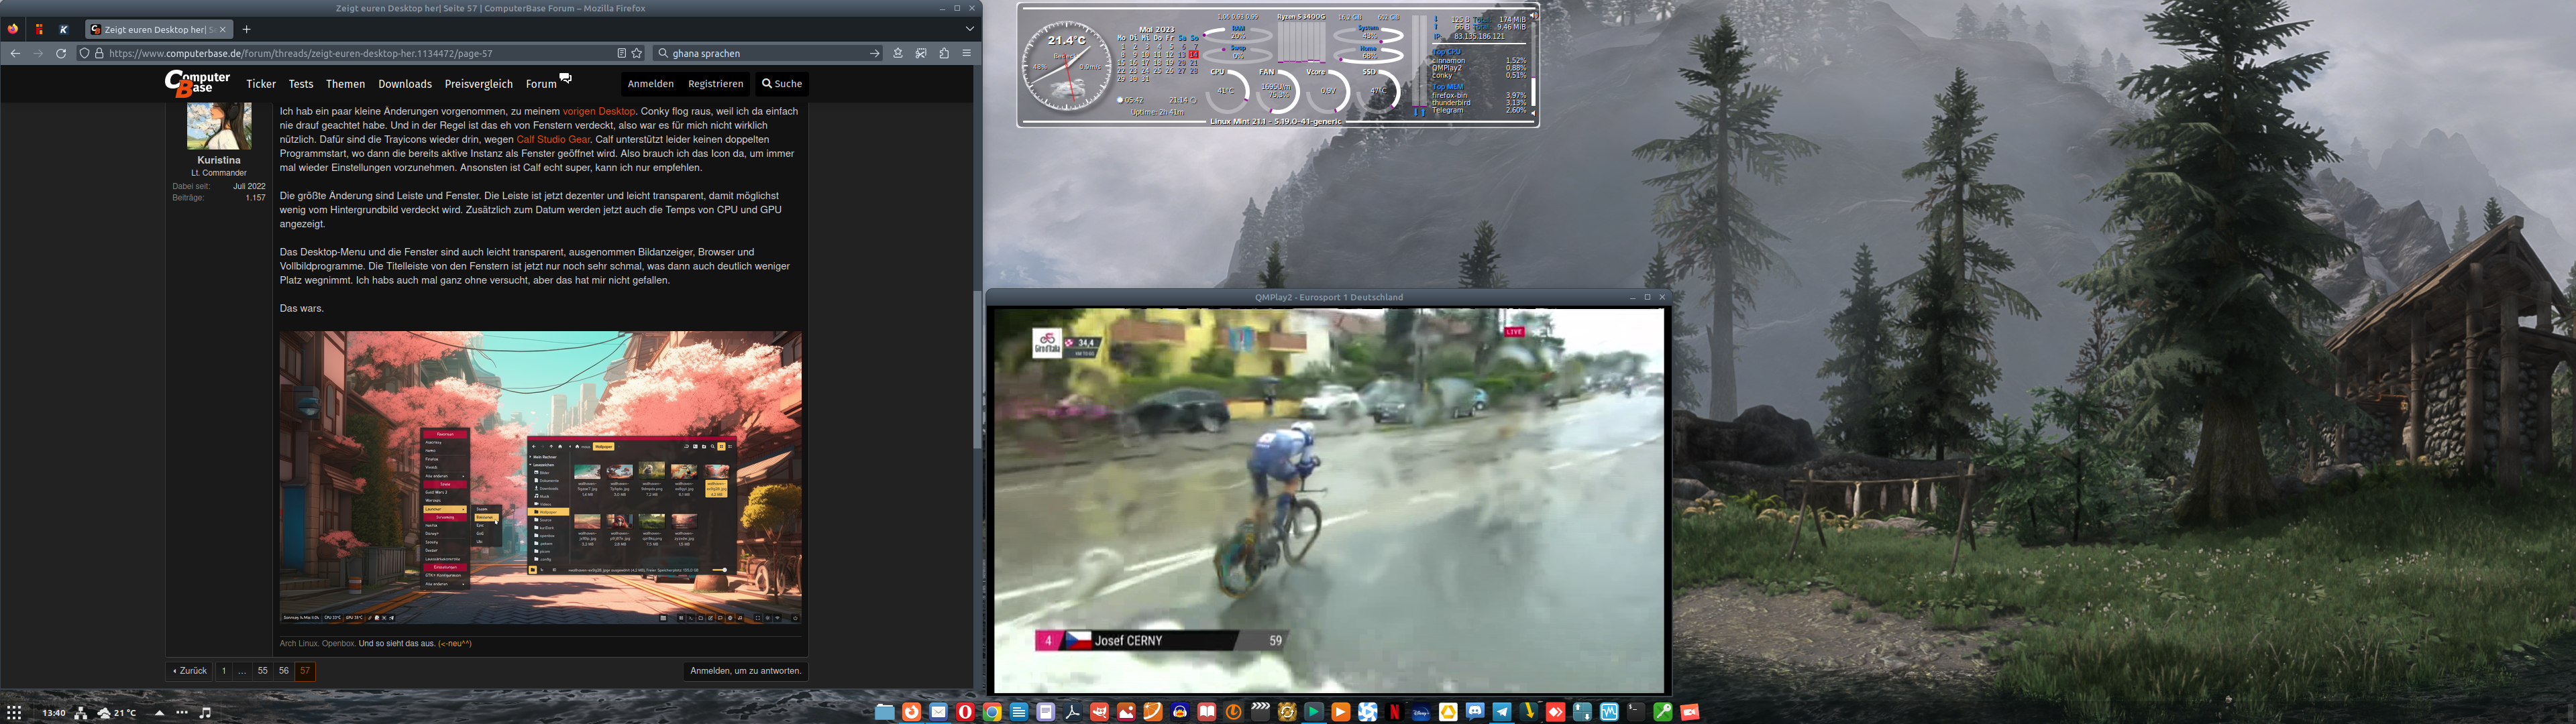The width and height of the screenshot is (2576, 724).
Task: Click the Zurück back navigation link
Action: click(x=191, y=670)
